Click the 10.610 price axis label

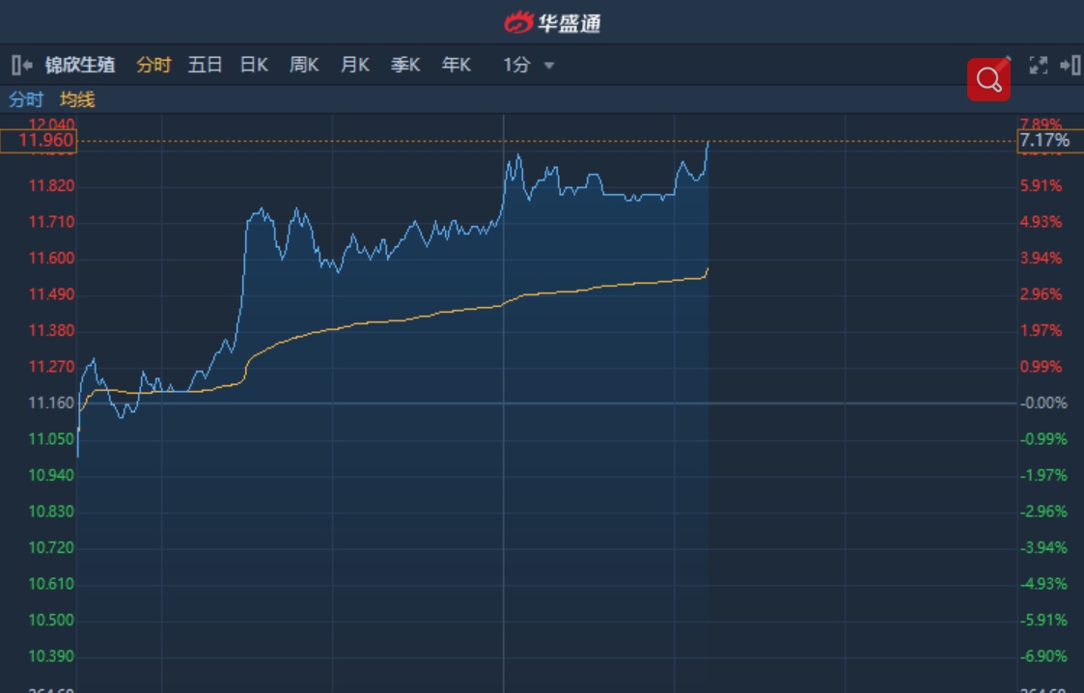51,584
